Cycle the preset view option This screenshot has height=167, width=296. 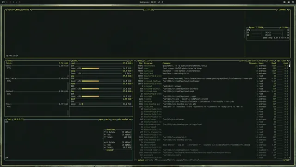click(x=26, y=10)
